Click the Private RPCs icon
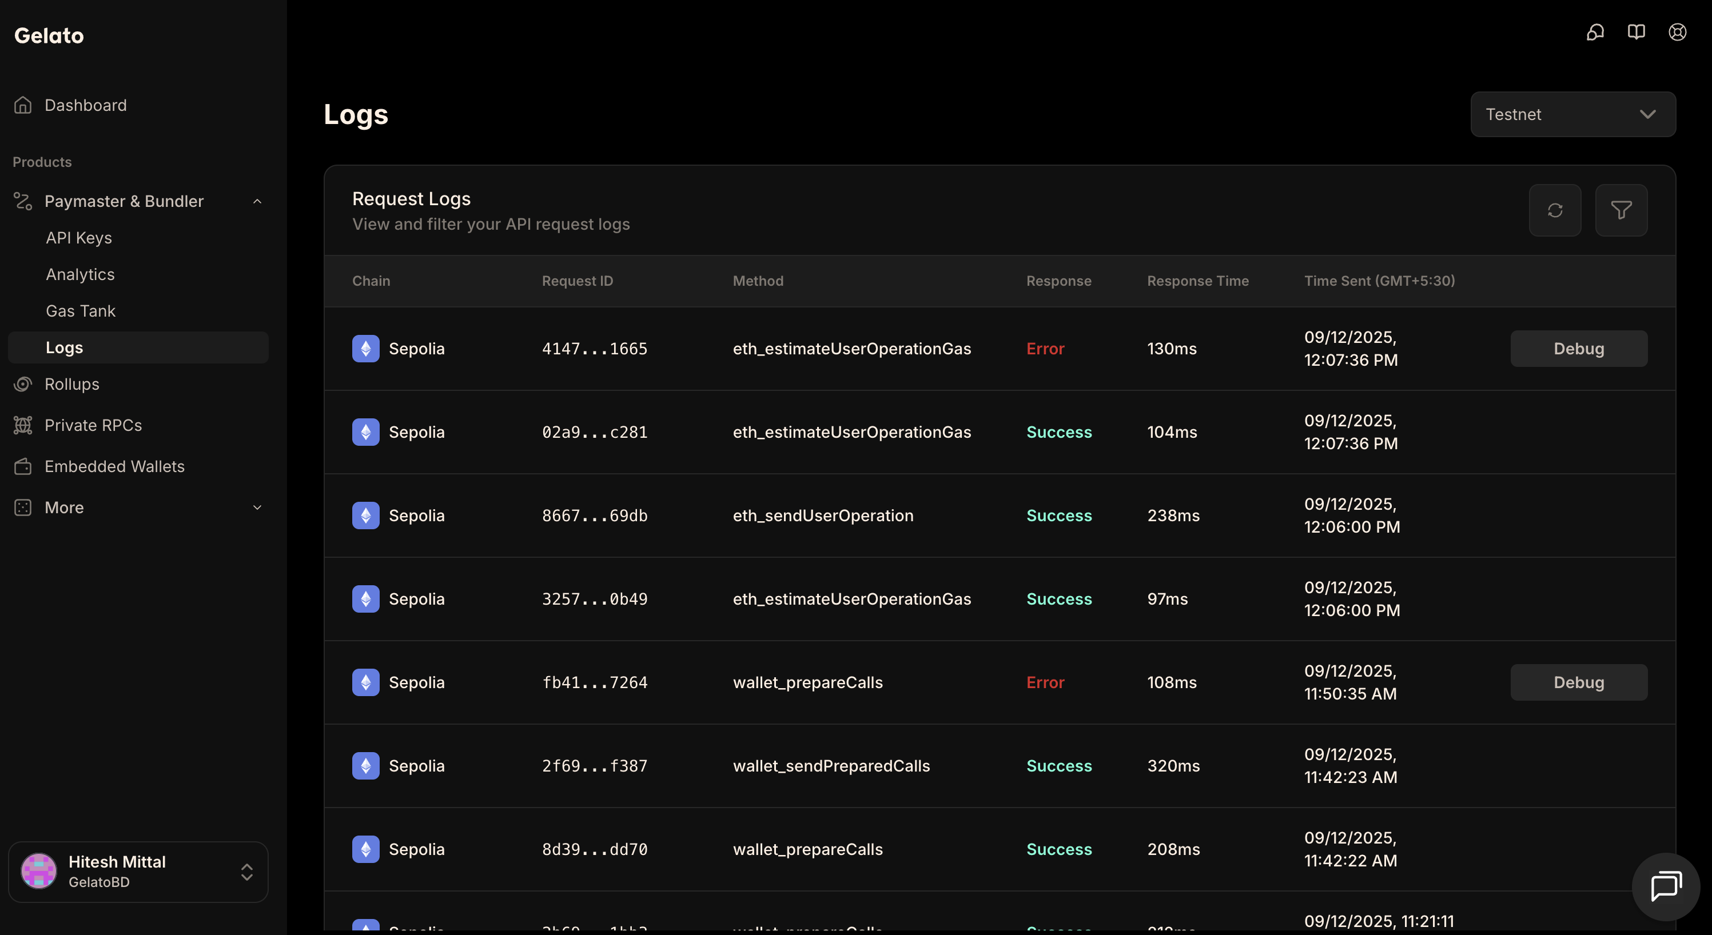 (x=23, y=425)
